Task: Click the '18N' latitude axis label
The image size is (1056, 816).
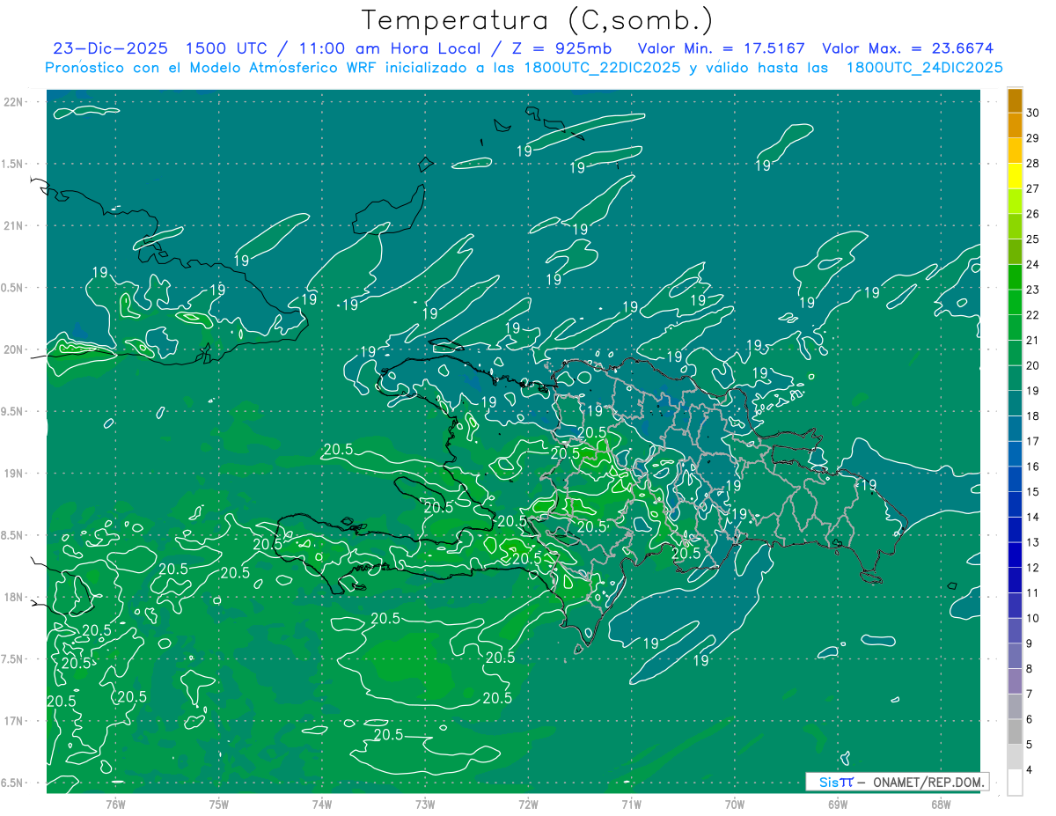Action: coord(12,597)
